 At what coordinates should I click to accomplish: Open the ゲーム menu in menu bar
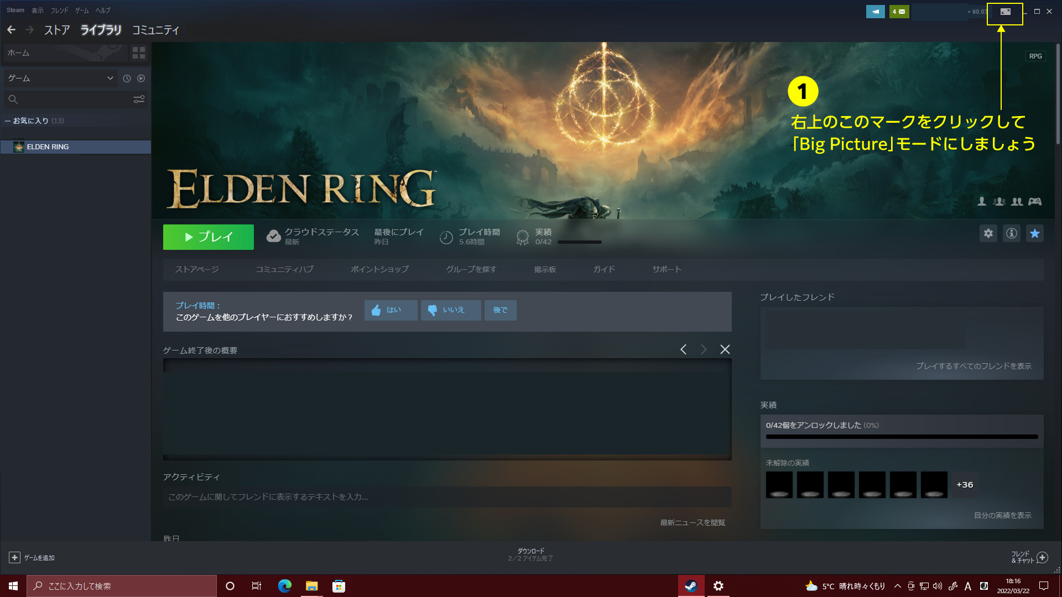pyautogui.click(x=82, y=11)
